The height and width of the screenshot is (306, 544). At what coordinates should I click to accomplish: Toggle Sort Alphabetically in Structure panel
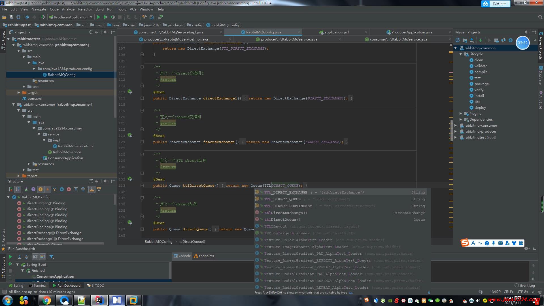pos(18,189)
